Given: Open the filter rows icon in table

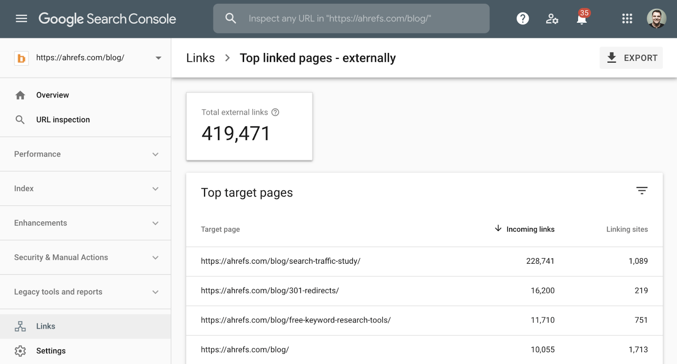Looking at the screenshot, I should pos(641,190).
